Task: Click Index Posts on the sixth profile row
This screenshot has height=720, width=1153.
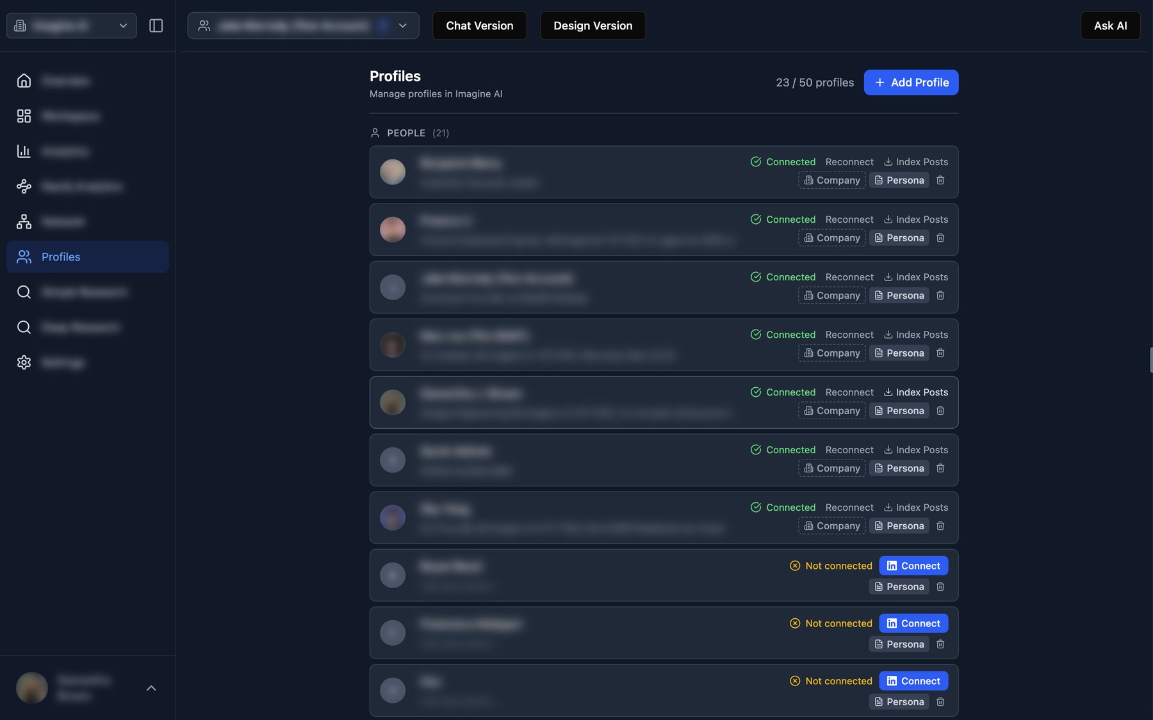Action: tap(916, 450)
